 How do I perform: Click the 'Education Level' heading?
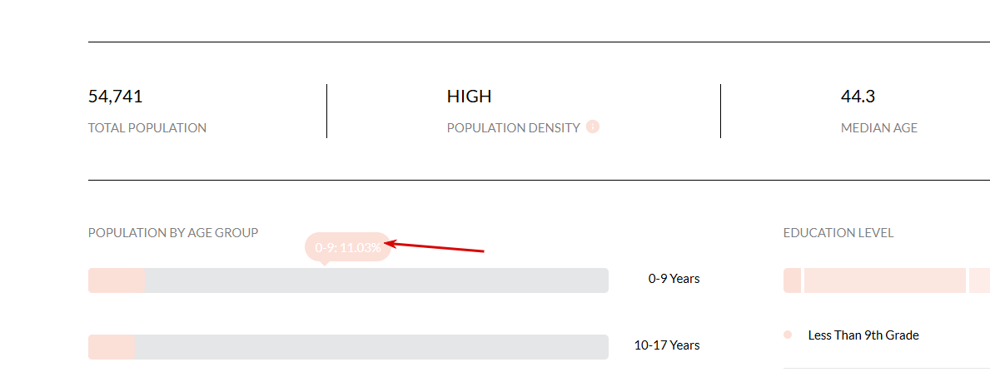[838, 233]
